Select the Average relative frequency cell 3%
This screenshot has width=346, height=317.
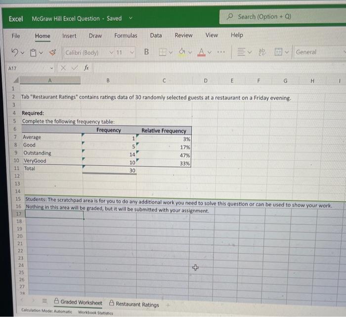pyautogui.click(x=164, y=139)
